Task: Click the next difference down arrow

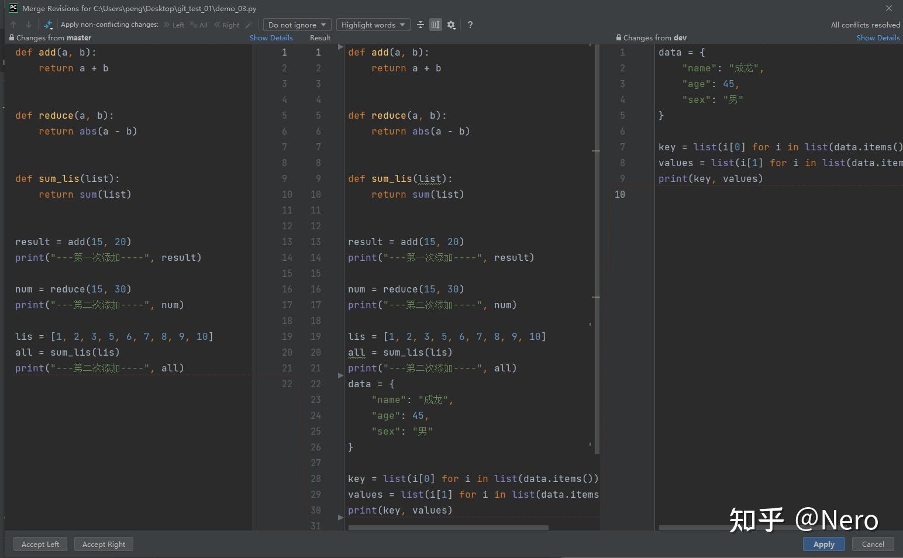Action: (28, 25)
